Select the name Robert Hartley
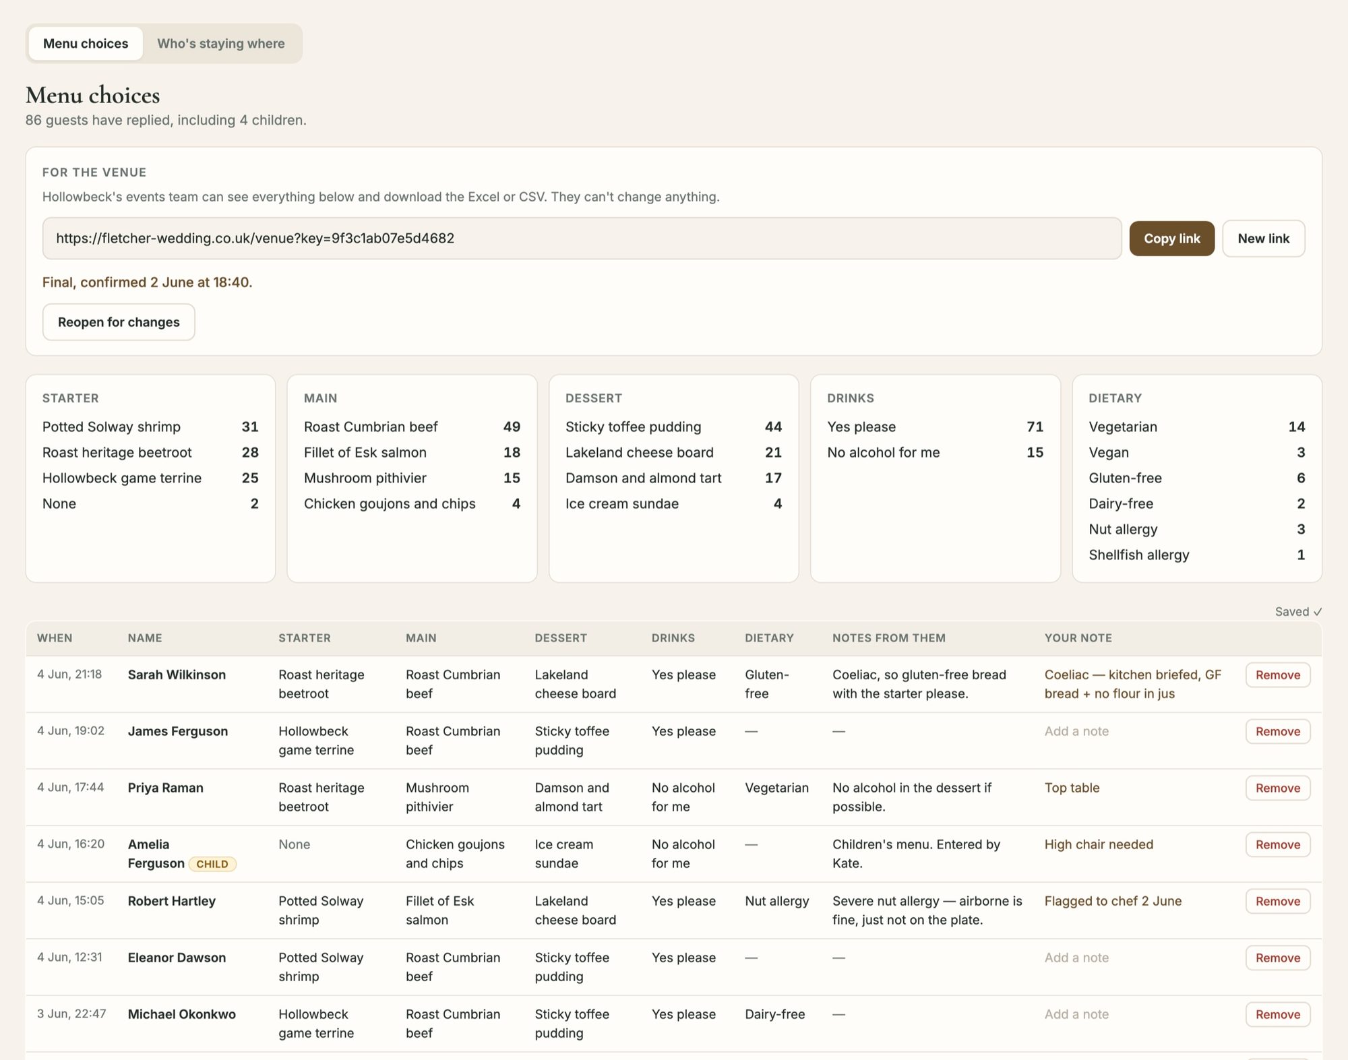The width and height of the screenshot is (1348, 1060). pyautogui.click(x=171, y=902)
